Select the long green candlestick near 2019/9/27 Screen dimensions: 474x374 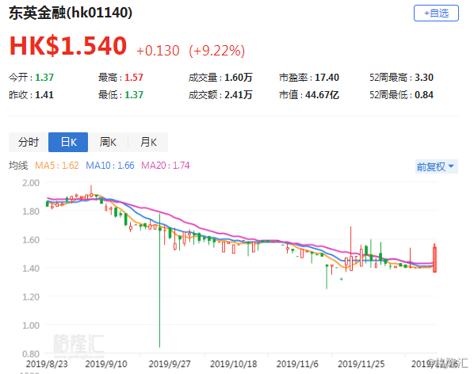point(159,280)
